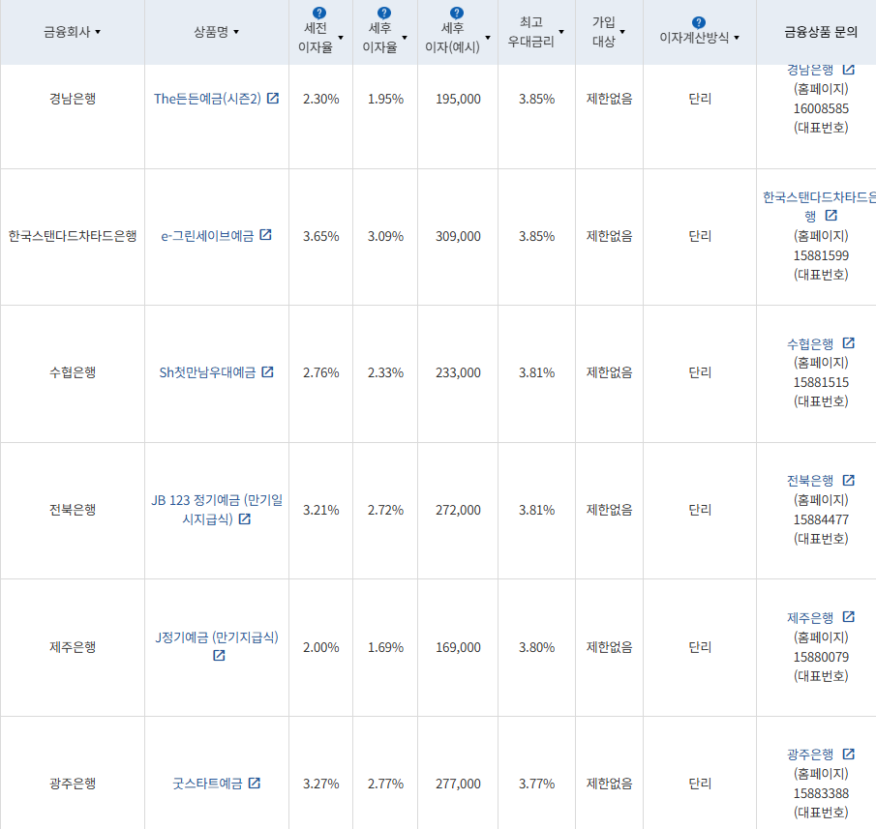Select pre-tax rate 3.65% cell

(x=321, y=236)
